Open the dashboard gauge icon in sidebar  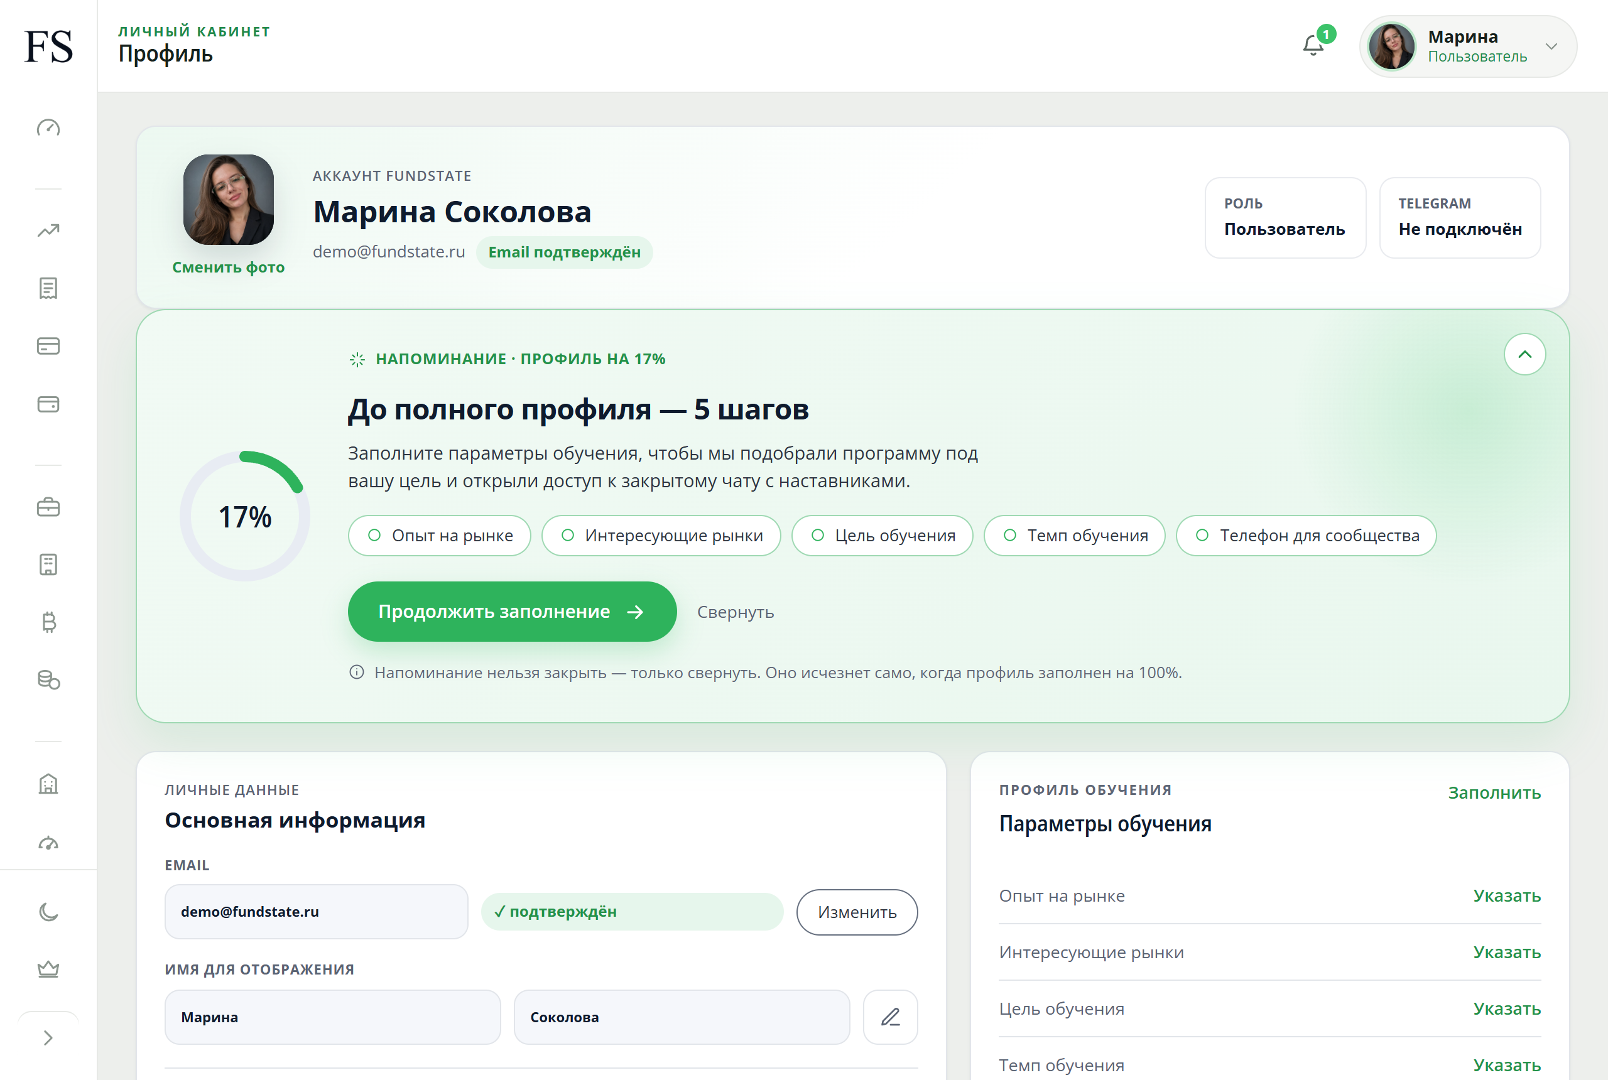(x=48, y=128)
